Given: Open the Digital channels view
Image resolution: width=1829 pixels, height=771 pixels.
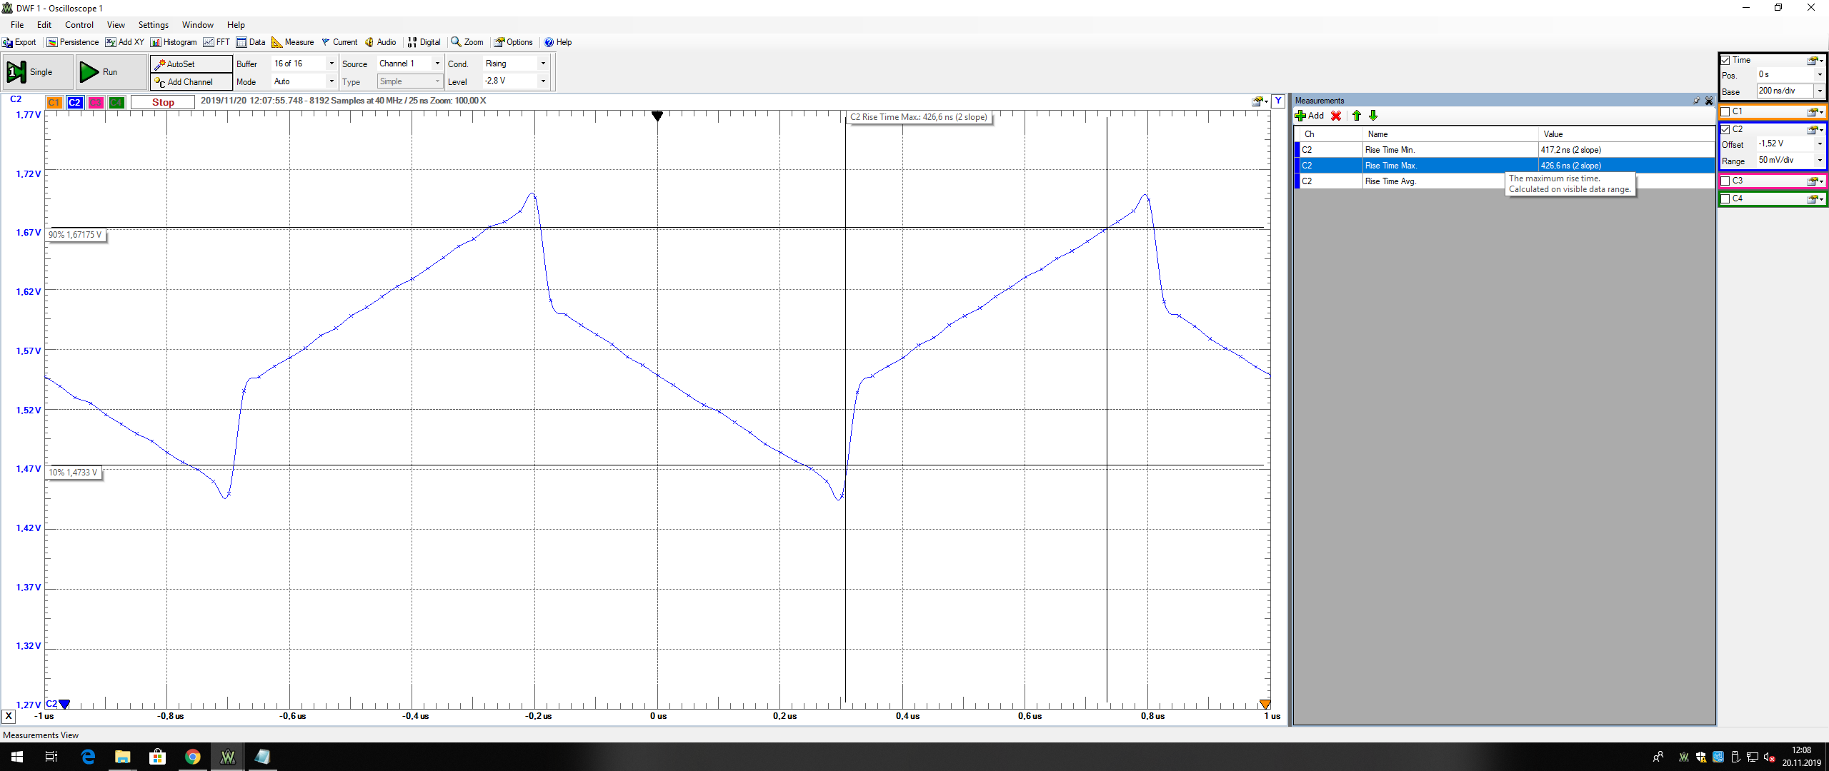Looking at the screenshot, I should (424, 42).
